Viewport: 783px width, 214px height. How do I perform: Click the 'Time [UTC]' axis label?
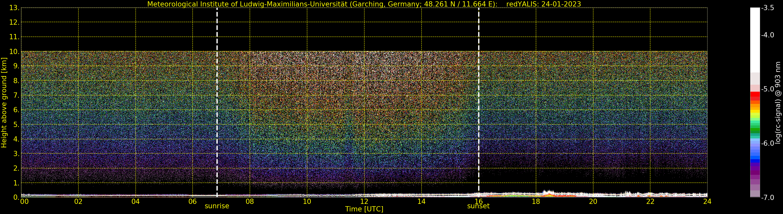[364, 209]
